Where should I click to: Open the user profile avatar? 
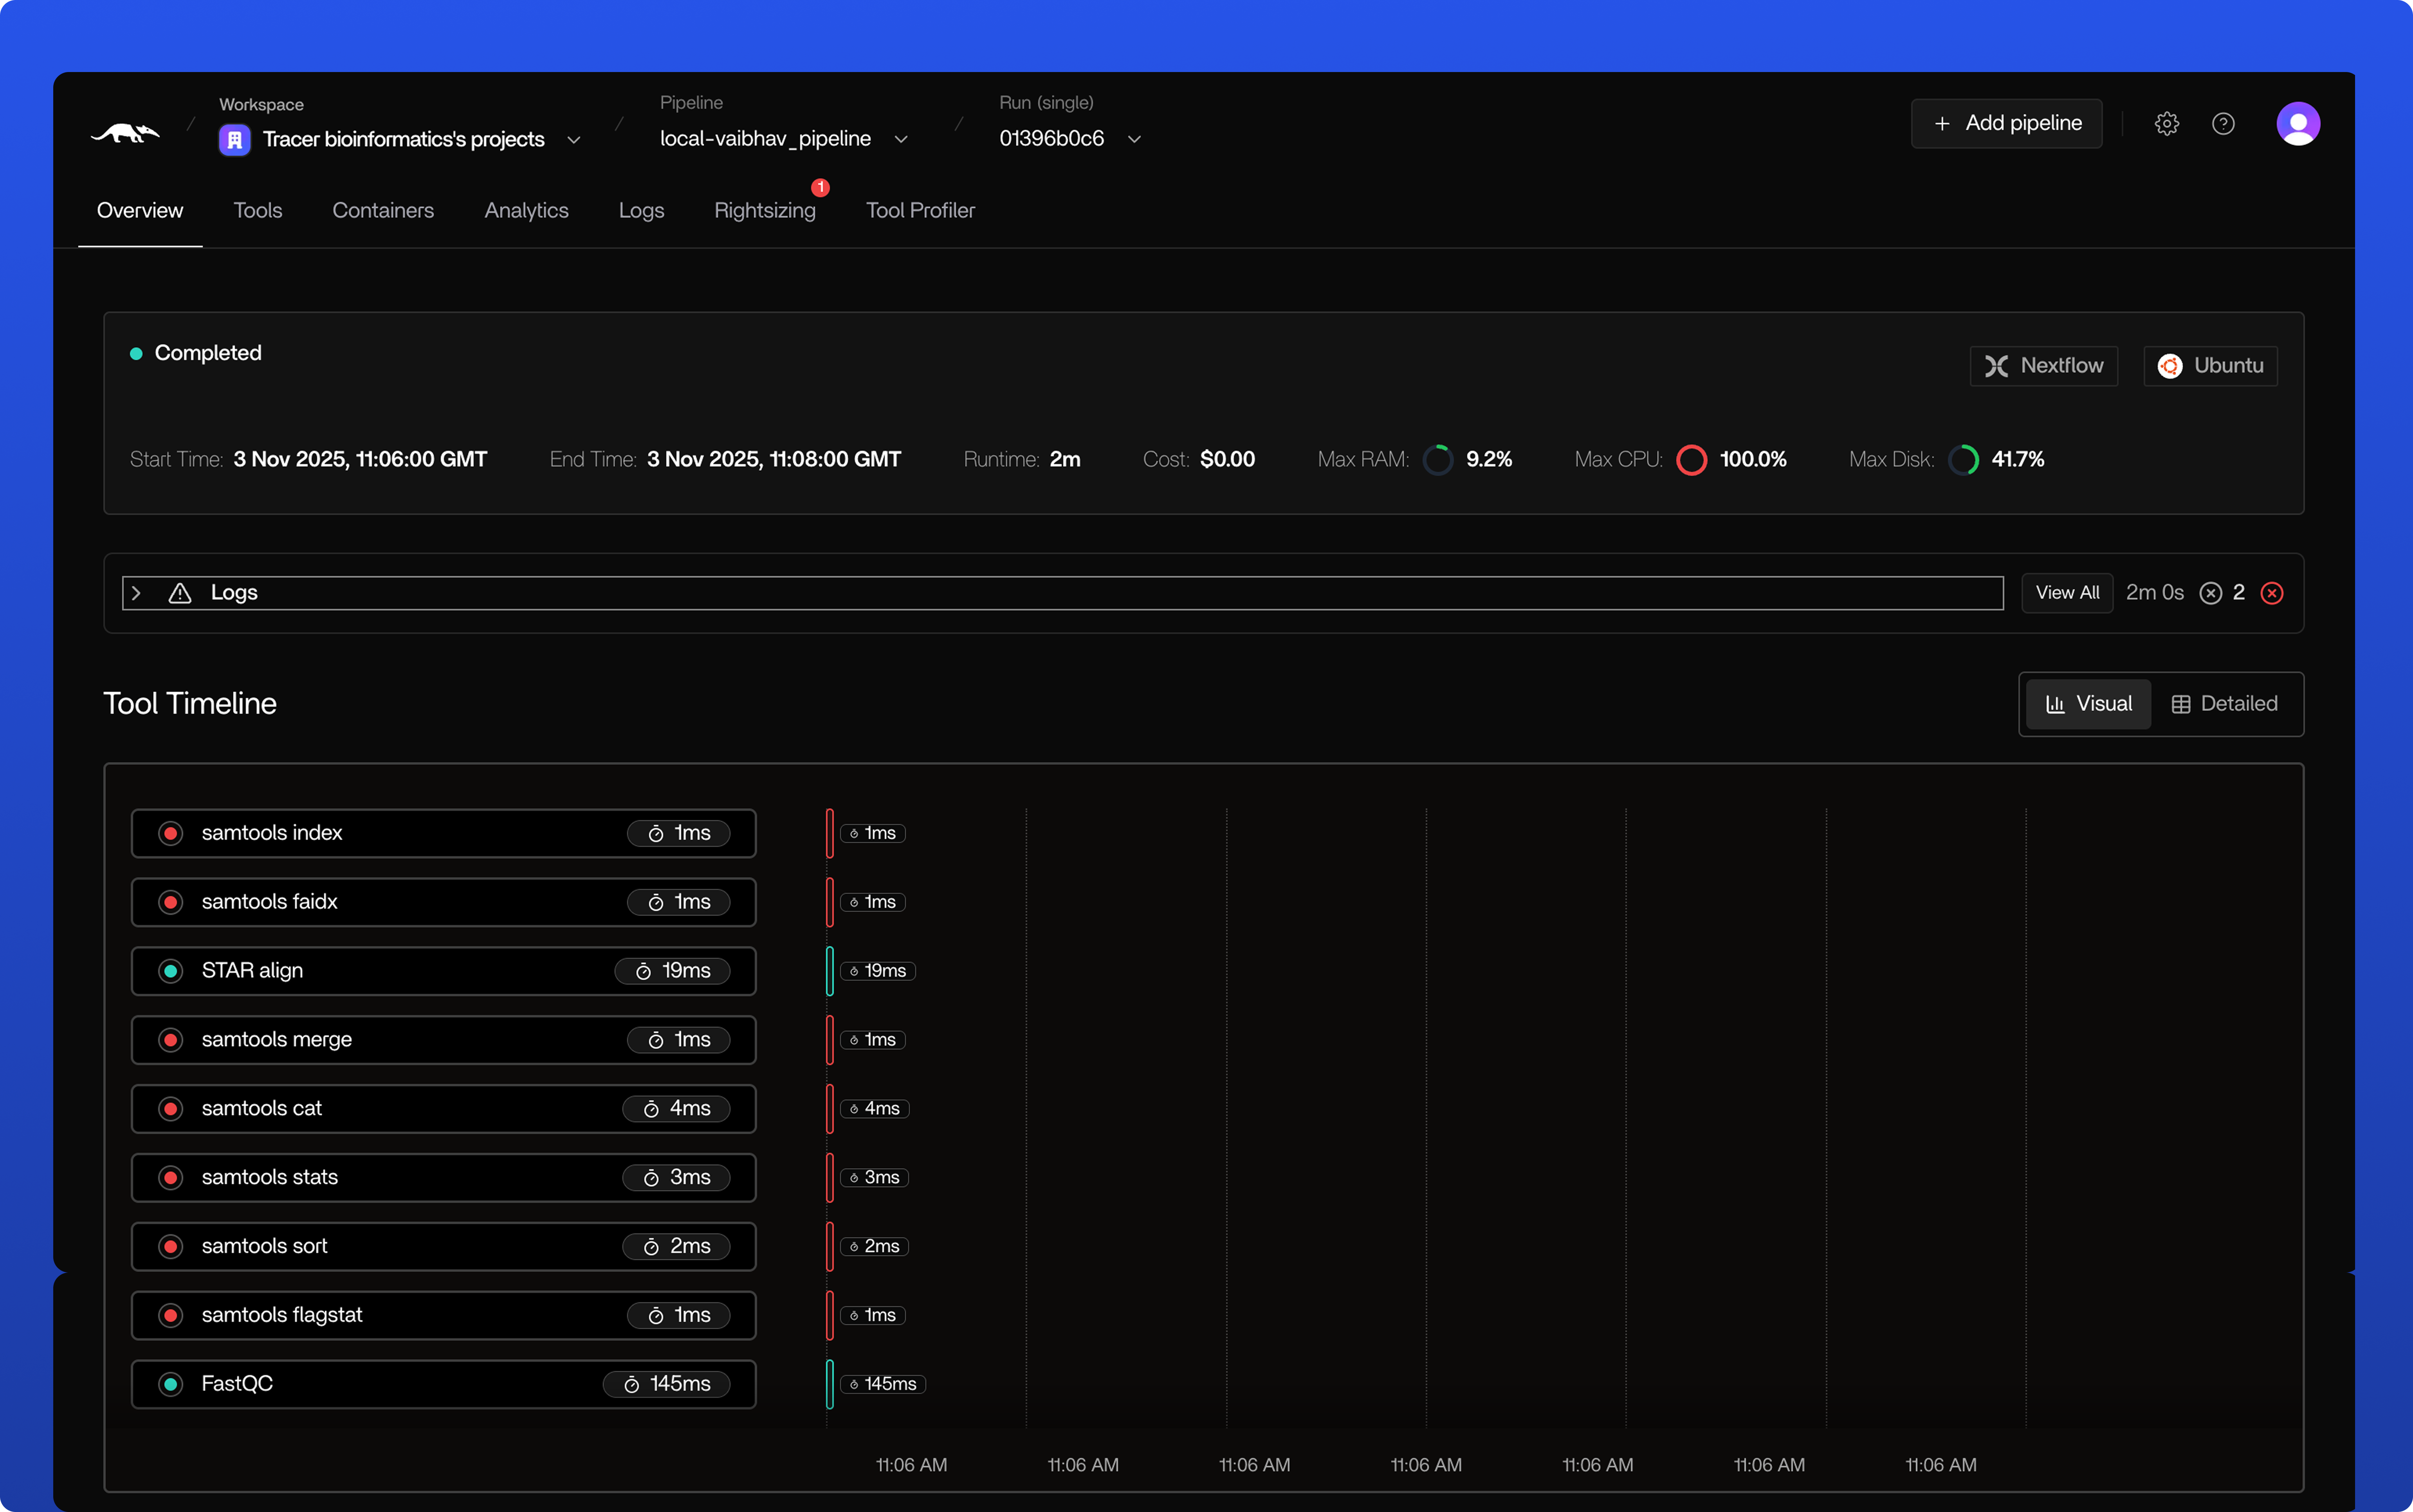[2297, 123]
